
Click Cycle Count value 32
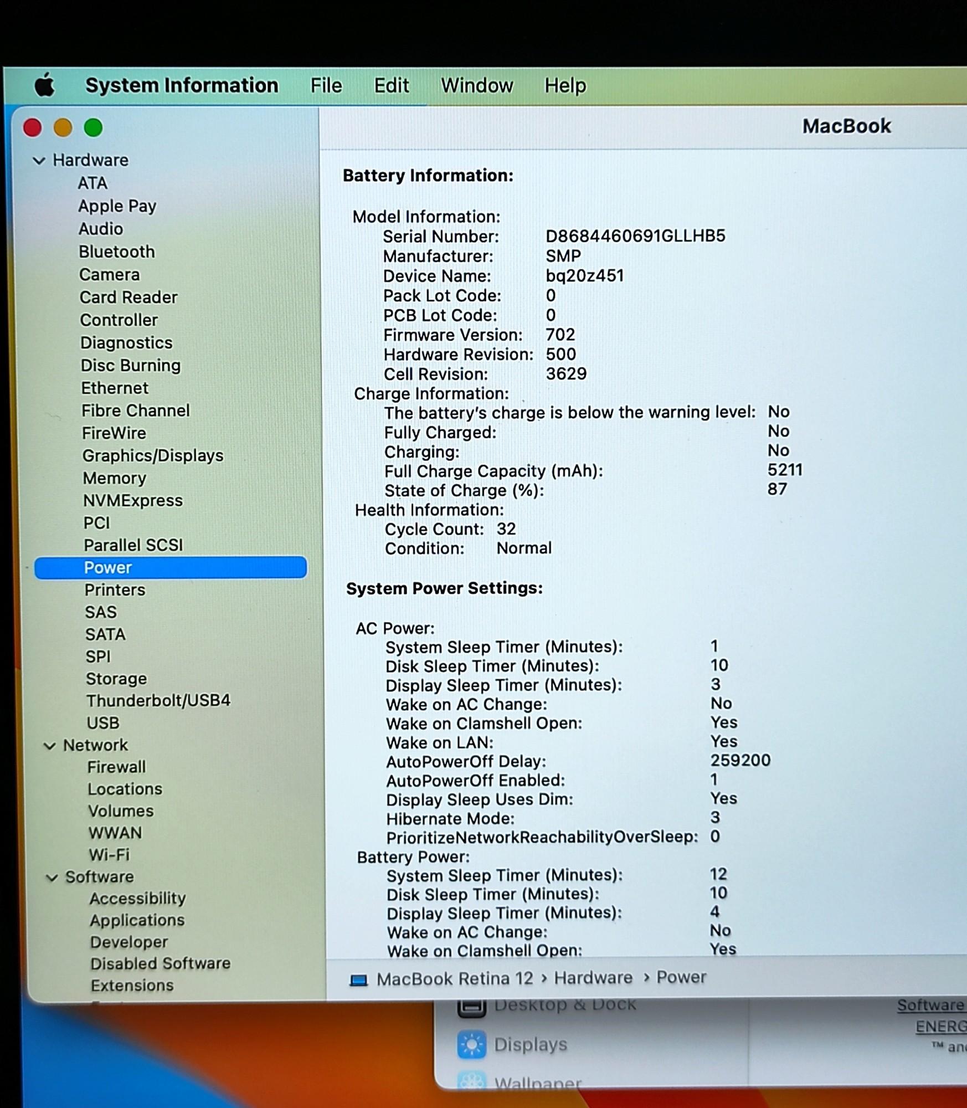click(506, 529)
